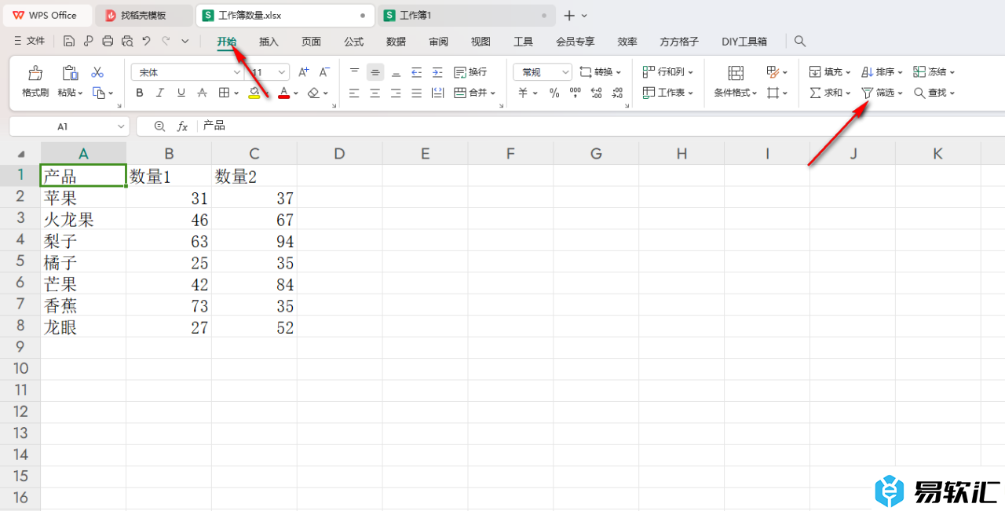Toggle Bold formatting
1005x511 pixels.
[140, 93]
